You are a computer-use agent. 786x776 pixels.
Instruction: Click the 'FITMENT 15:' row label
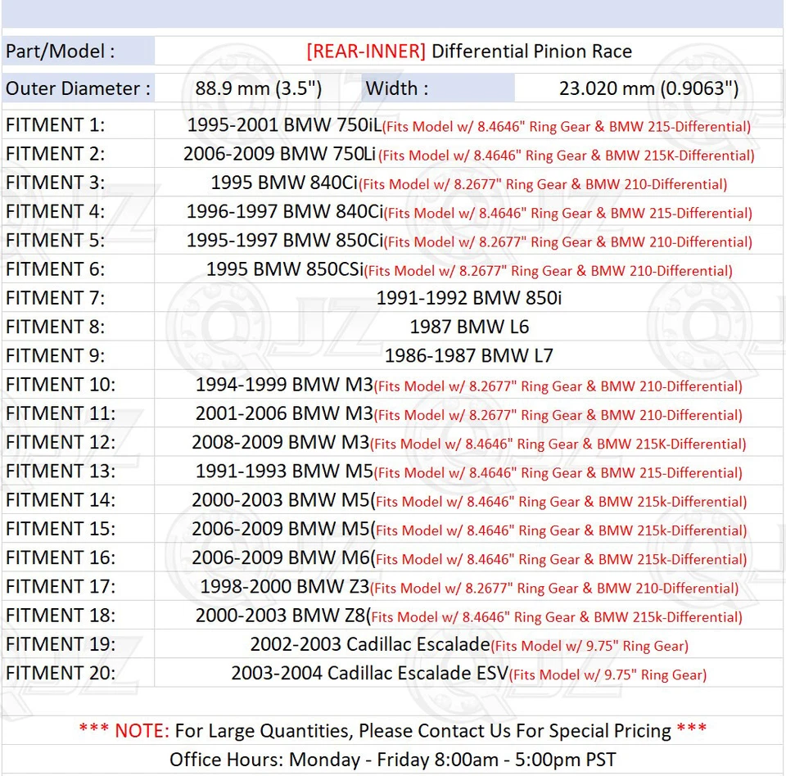(x=61, y=529)
